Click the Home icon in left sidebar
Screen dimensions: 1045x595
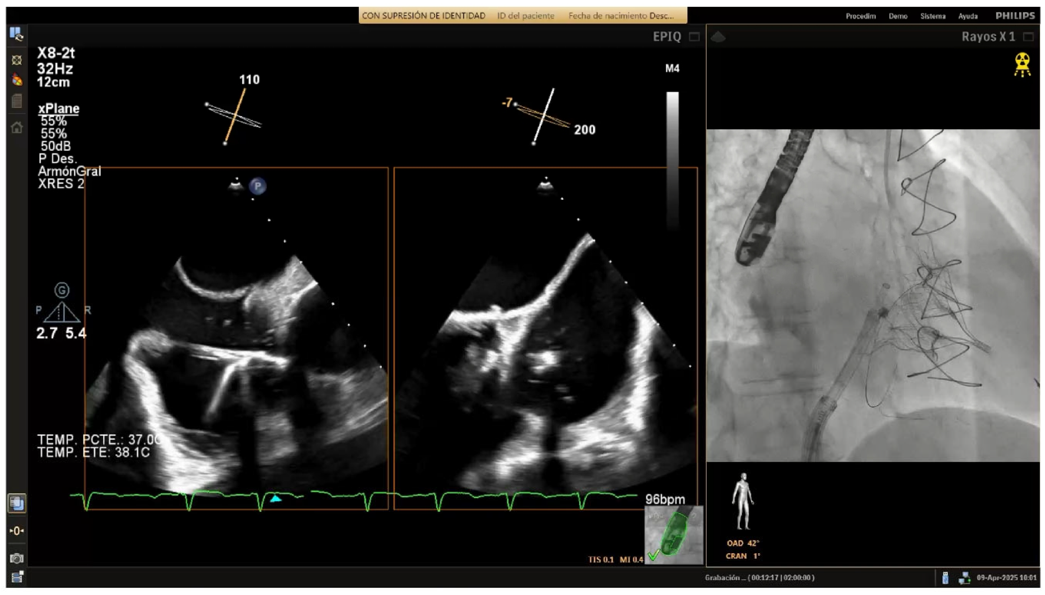tap(17, 127)
